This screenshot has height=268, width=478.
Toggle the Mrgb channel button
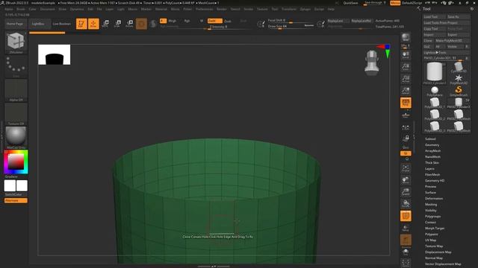click(x=173, y=21)
